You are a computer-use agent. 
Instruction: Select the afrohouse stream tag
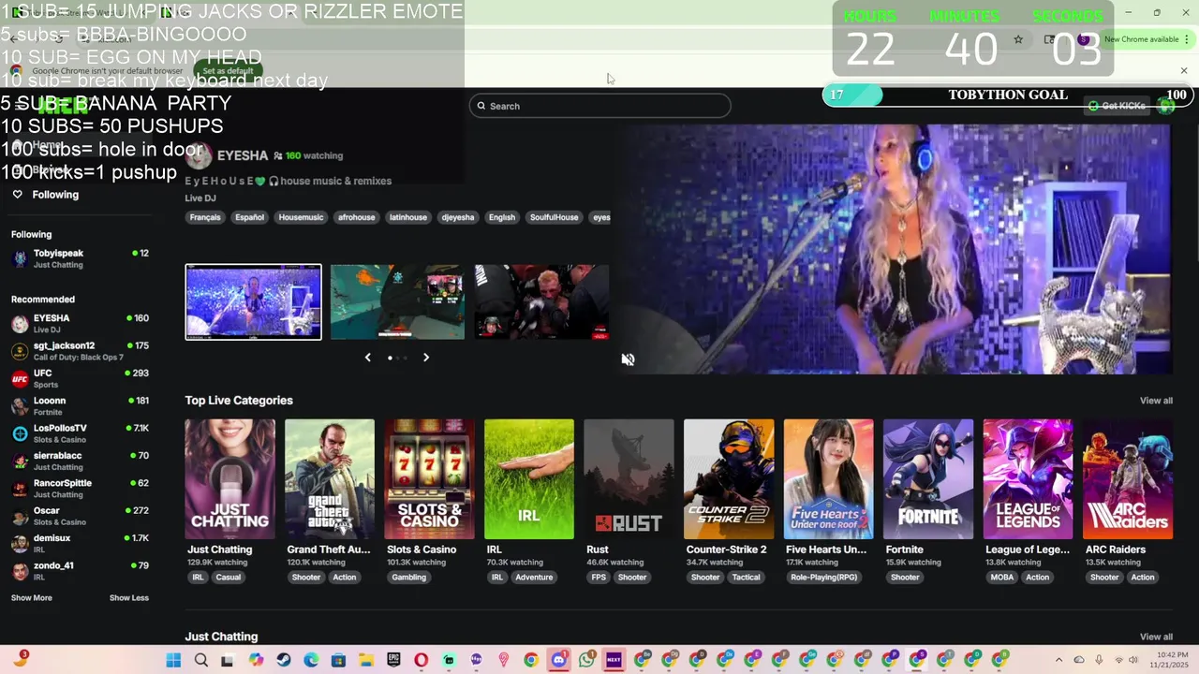point(356,217)
